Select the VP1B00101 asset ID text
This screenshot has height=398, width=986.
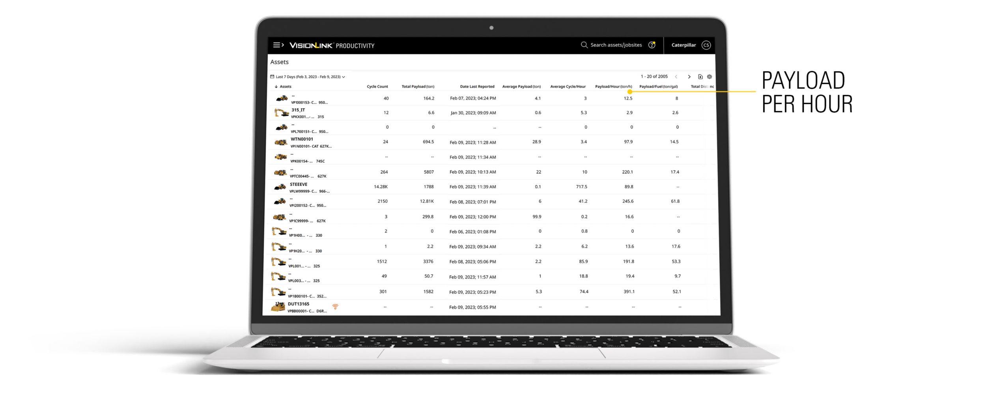(x=301, y=296)
